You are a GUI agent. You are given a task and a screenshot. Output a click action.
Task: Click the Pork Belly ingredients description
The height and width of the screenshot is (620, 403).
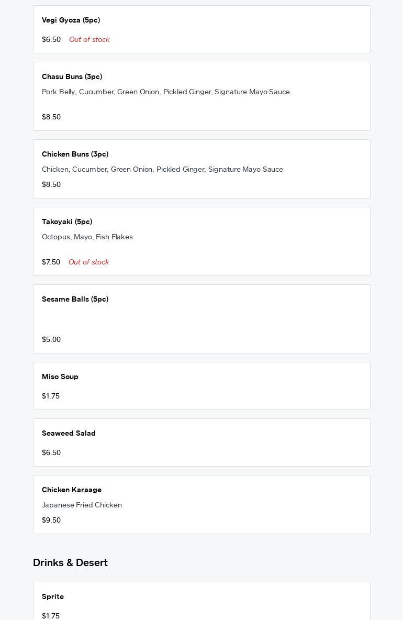[x=166, y=92]
